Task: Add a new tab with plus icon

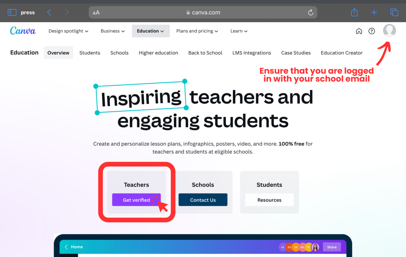Action: tap(374, 12)
